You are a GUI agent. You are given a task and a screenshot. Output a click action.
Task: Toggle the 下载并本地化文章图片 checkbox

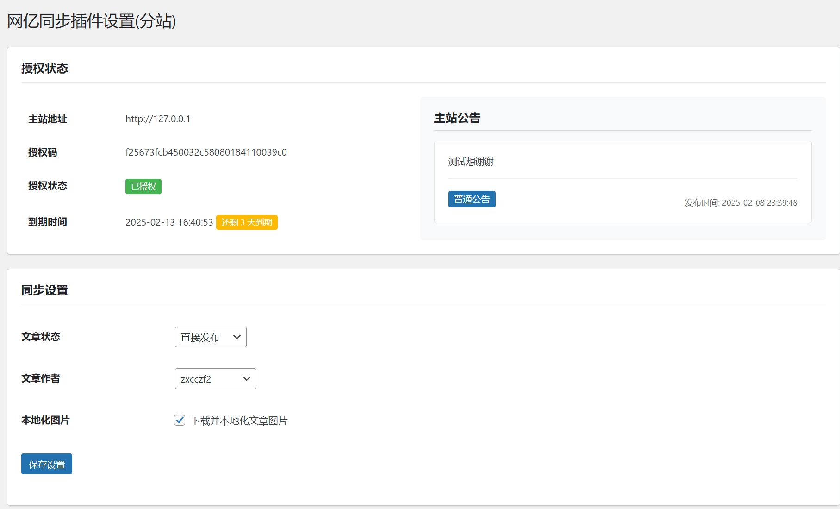(x=180, y=420)
